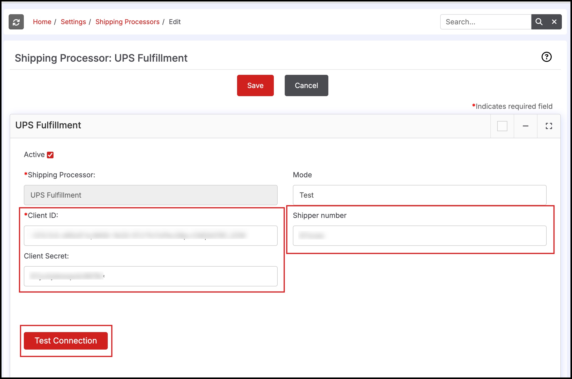Select the Shipper number field

[x=419, y=236]
